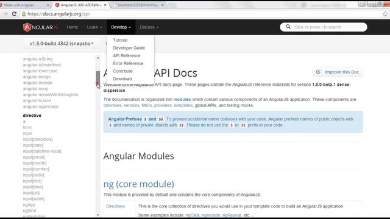The image size is (390, 219).
Task: Open the Home nav link
Action: point(73,27)
